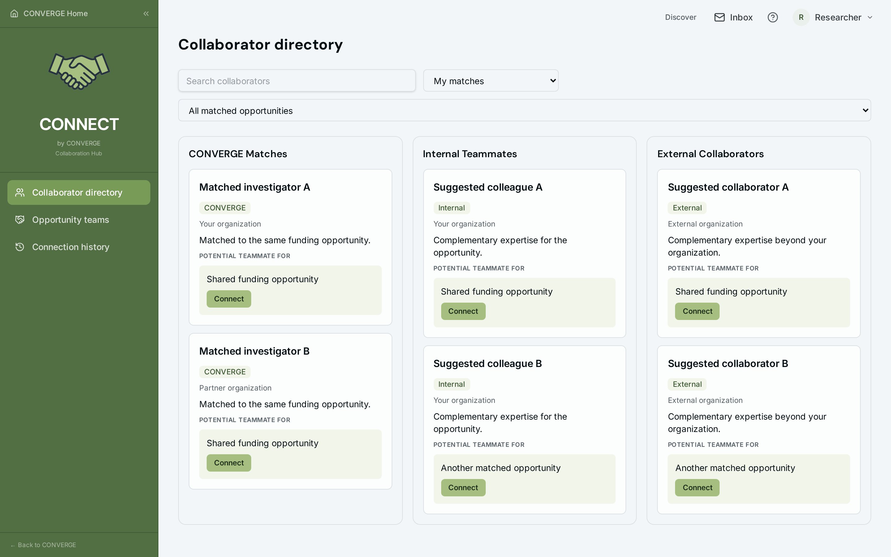Focus the Search collaborators field

pyautogui.click(x=297, y=81)
